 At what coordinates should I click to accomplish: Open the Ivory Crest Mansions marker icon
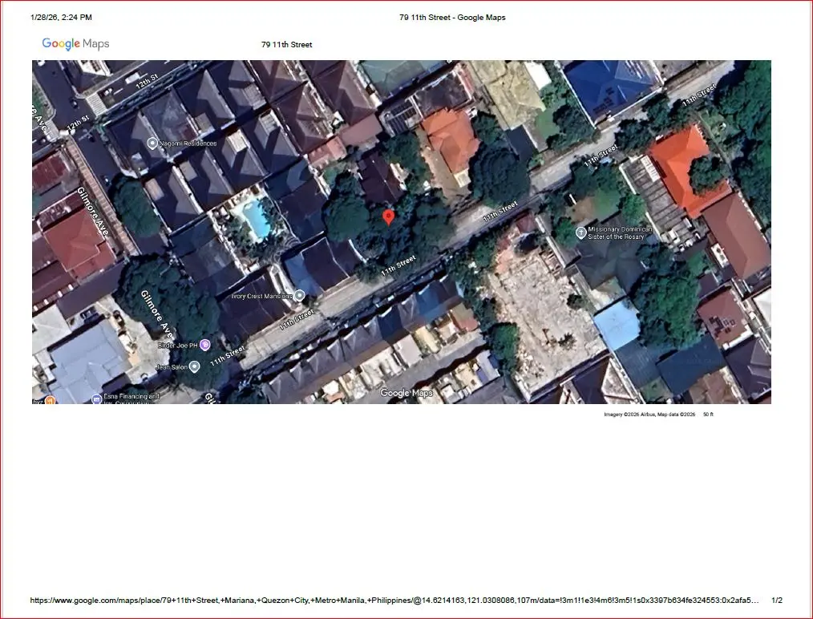pyautogui.click(x=300, y=296)
